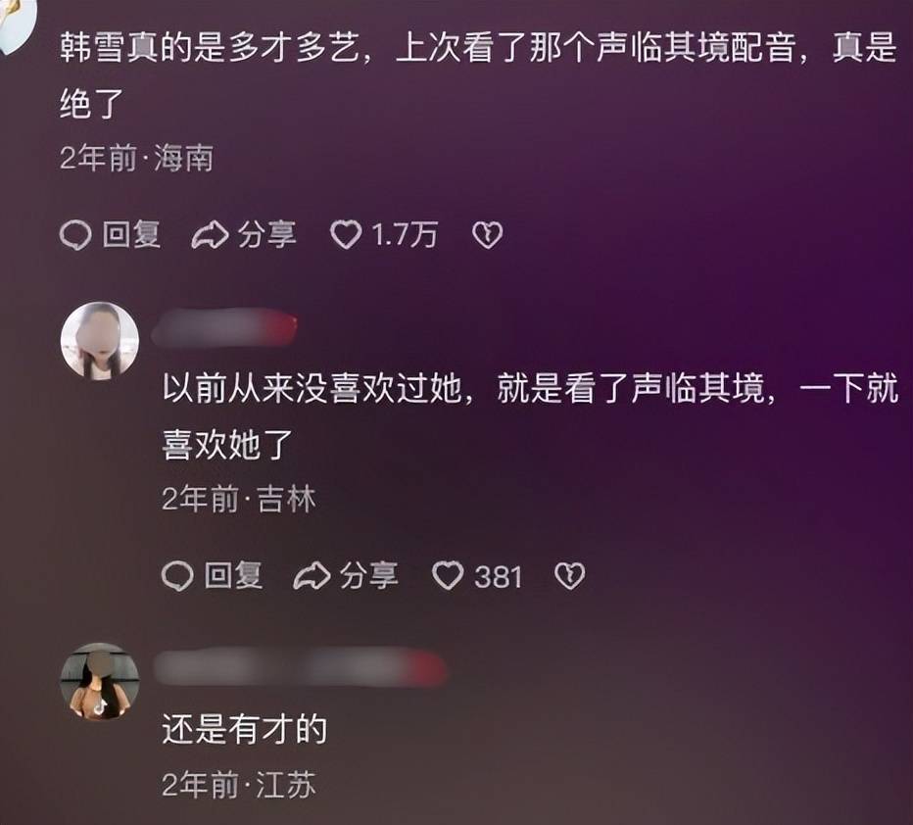
Task: Tap the 回复 label under the Jilin comment
Action: 233,576
